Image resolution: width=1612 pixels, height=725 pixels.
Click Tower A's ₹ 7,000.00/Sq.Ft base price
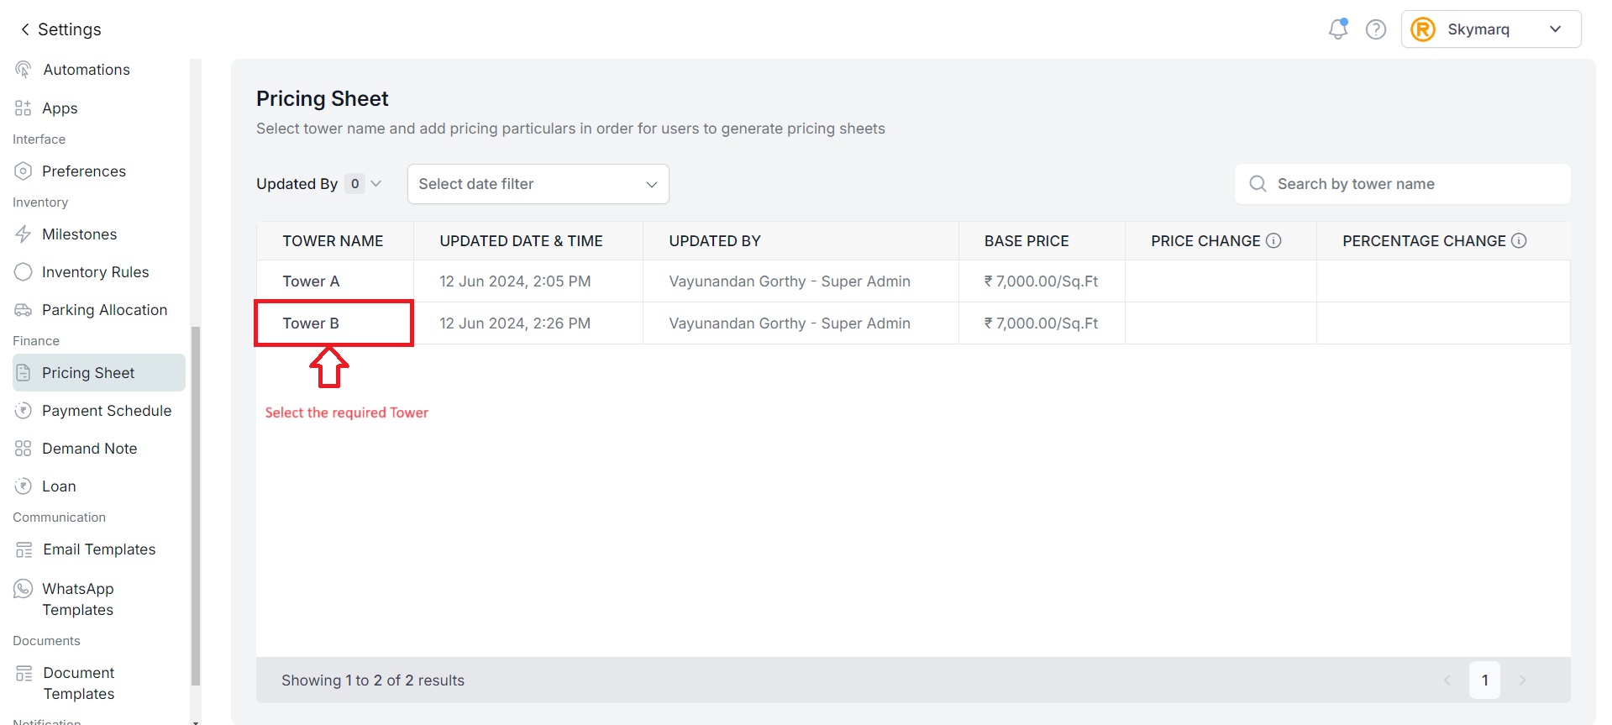(1042, 281)
